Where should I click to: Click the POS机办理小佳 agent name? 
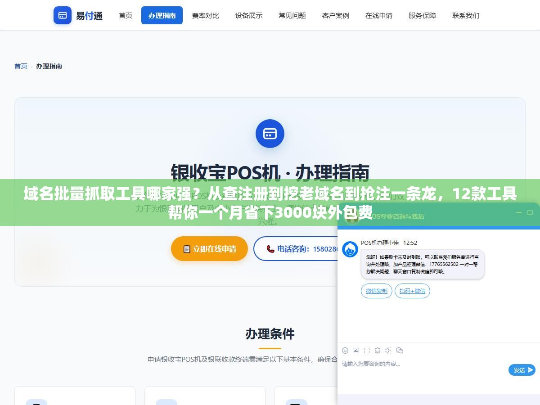pyautogui.click(x=380, y=243)
